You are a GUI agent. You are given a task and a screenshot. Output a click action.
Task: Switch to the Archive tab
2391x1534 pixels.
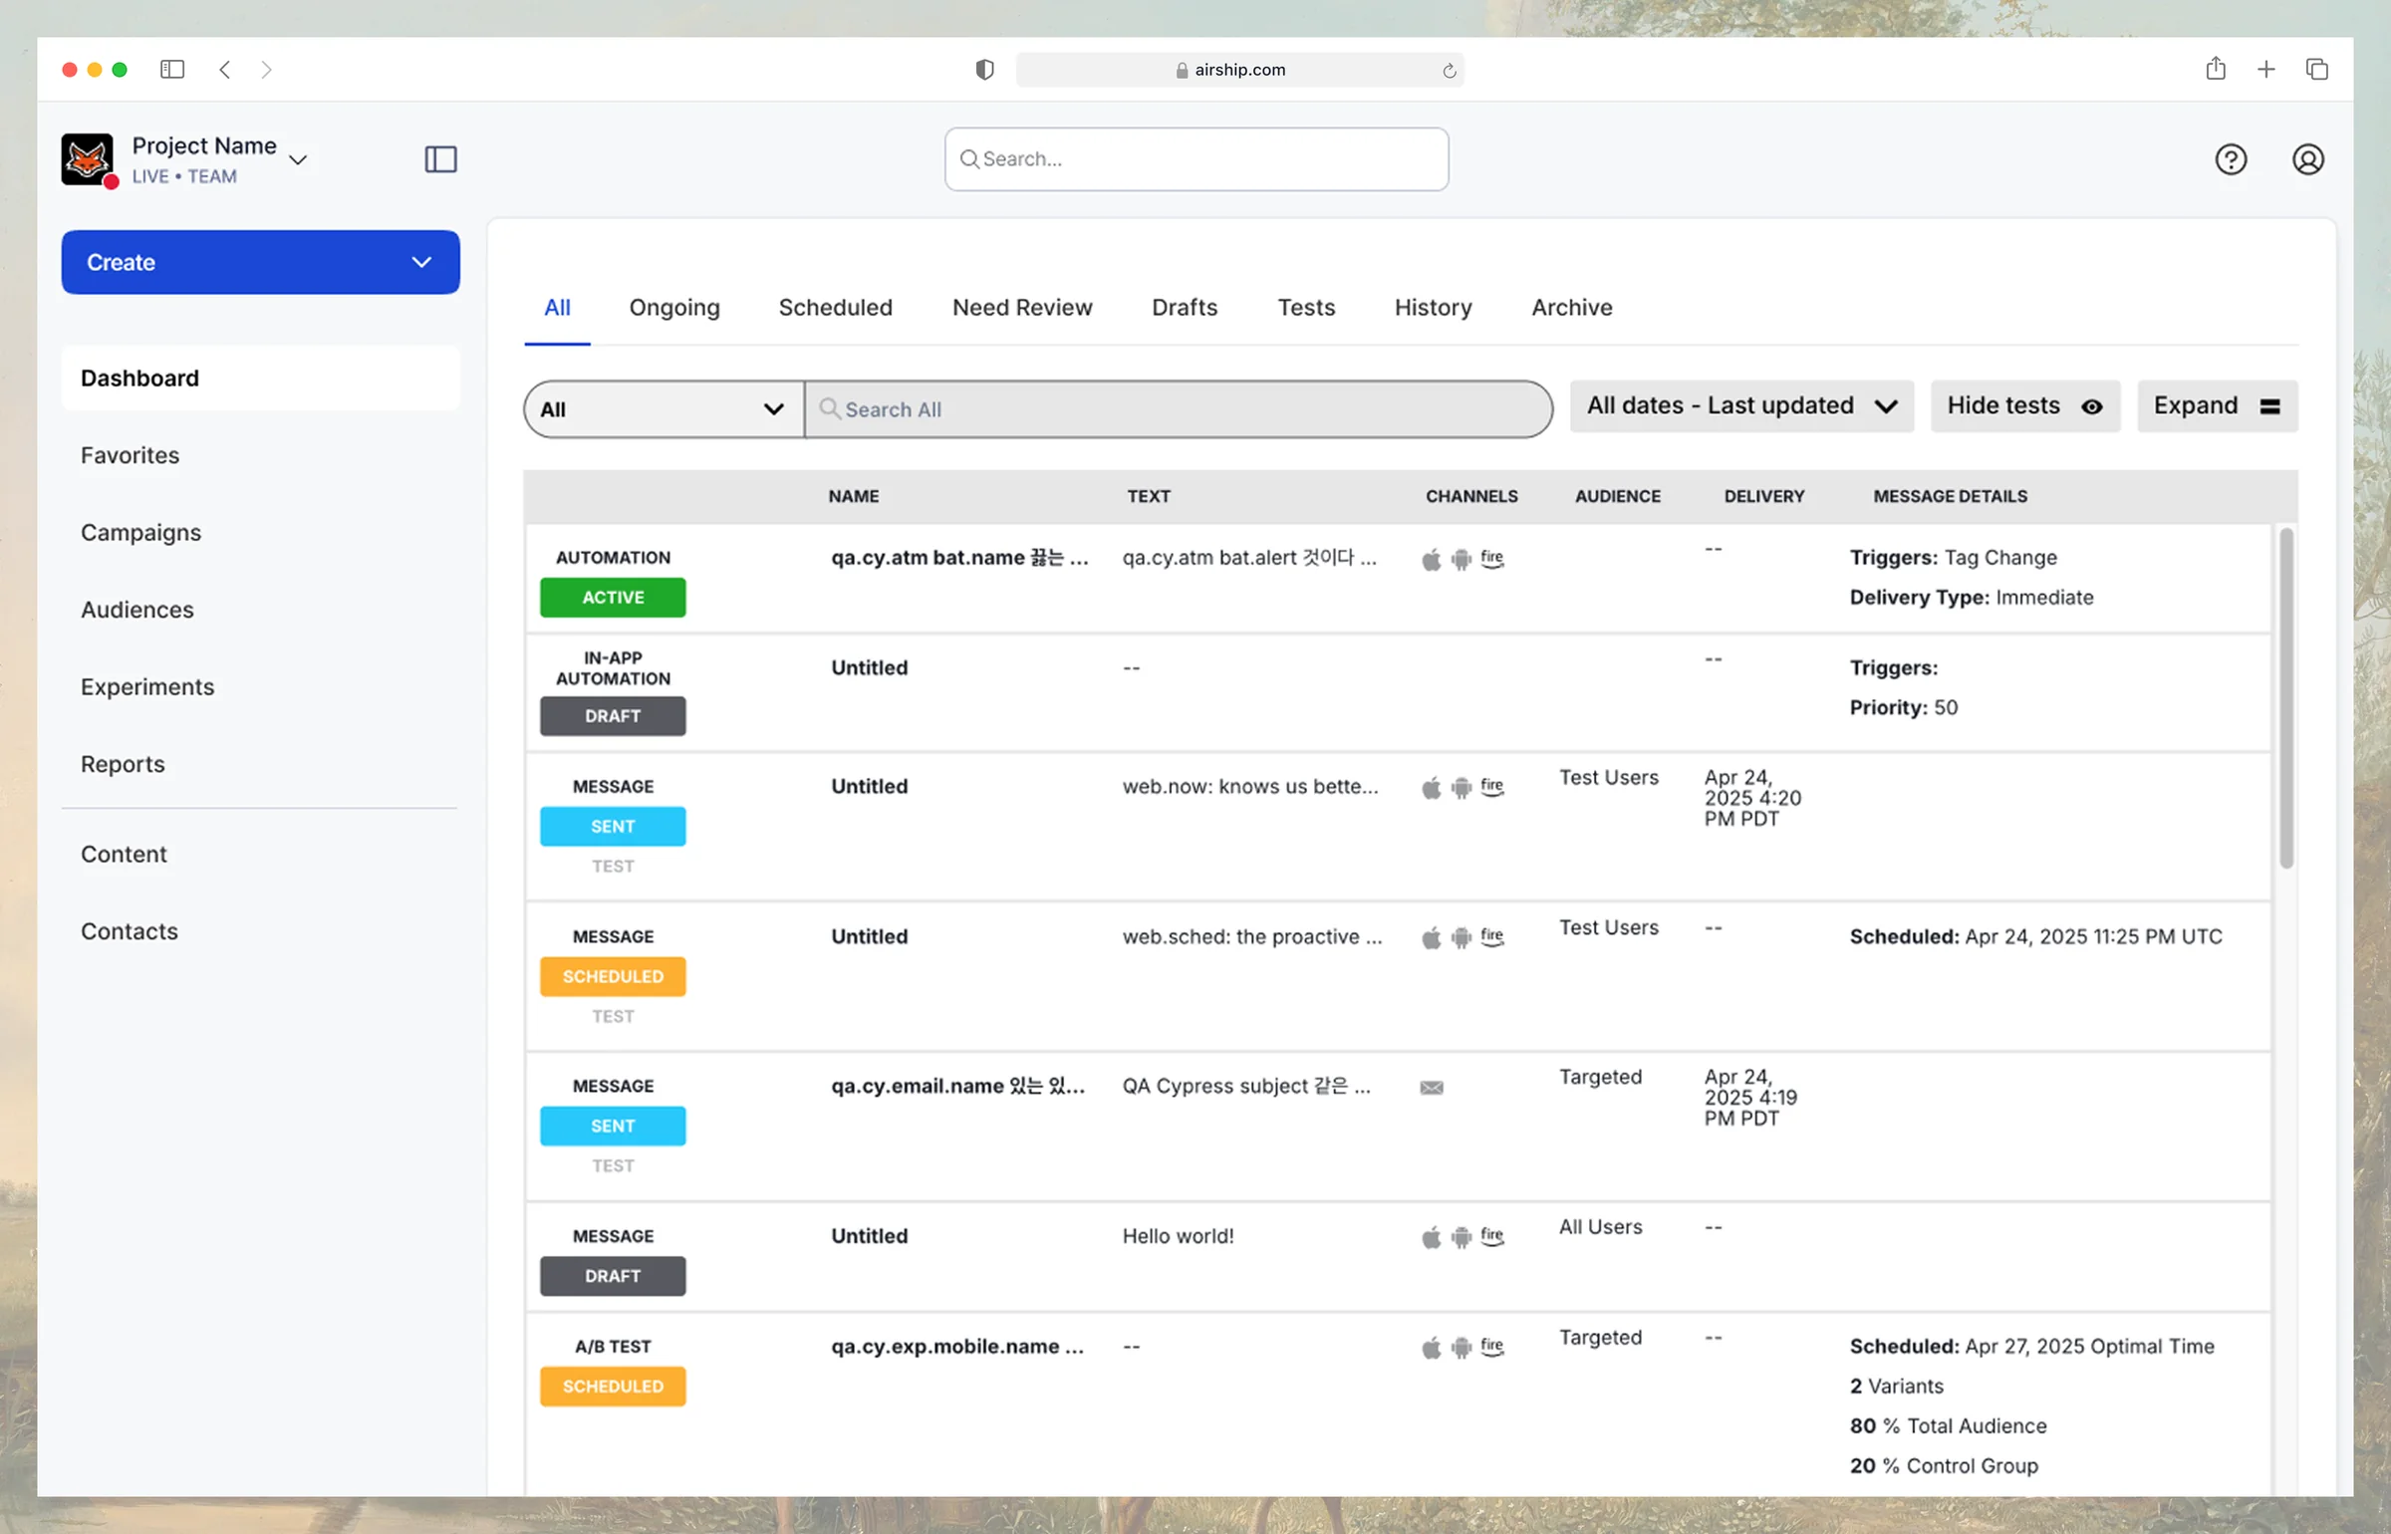pyautogui.click(x=1571, y=307)
